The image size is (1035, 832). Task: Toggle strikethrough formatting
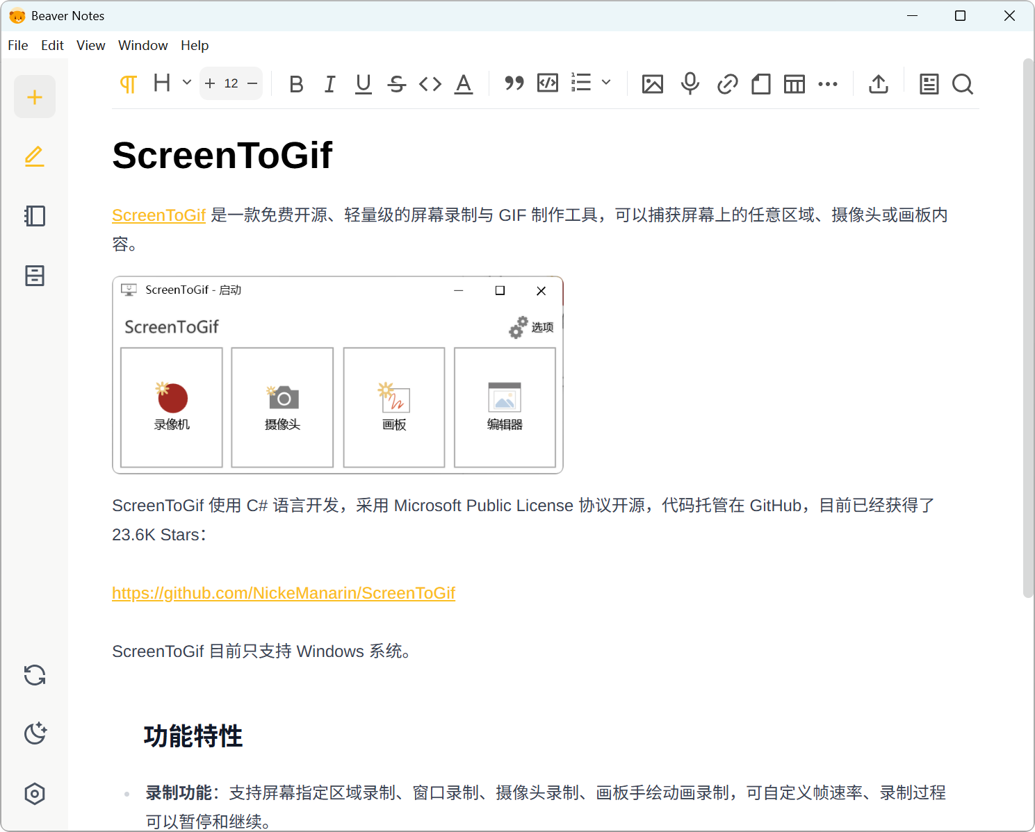click(x=396, y=84)
